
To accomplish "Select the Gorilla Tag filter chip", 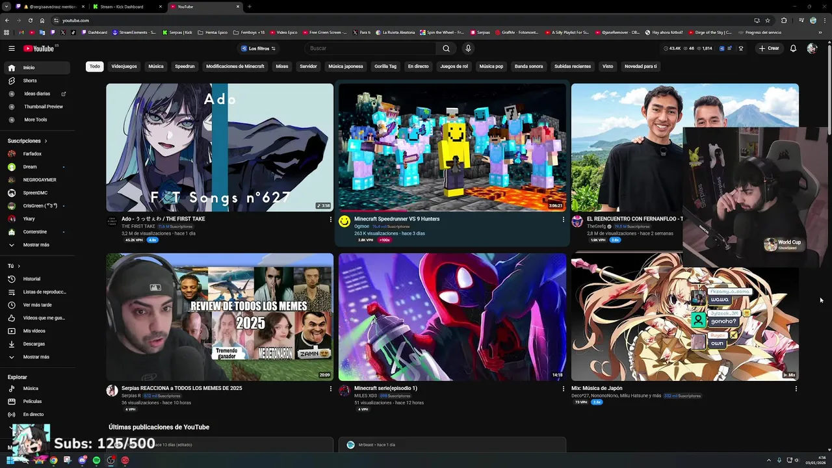I will pos(385,66).
